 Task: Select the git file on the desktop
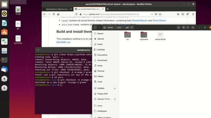[x=18, y=25]
